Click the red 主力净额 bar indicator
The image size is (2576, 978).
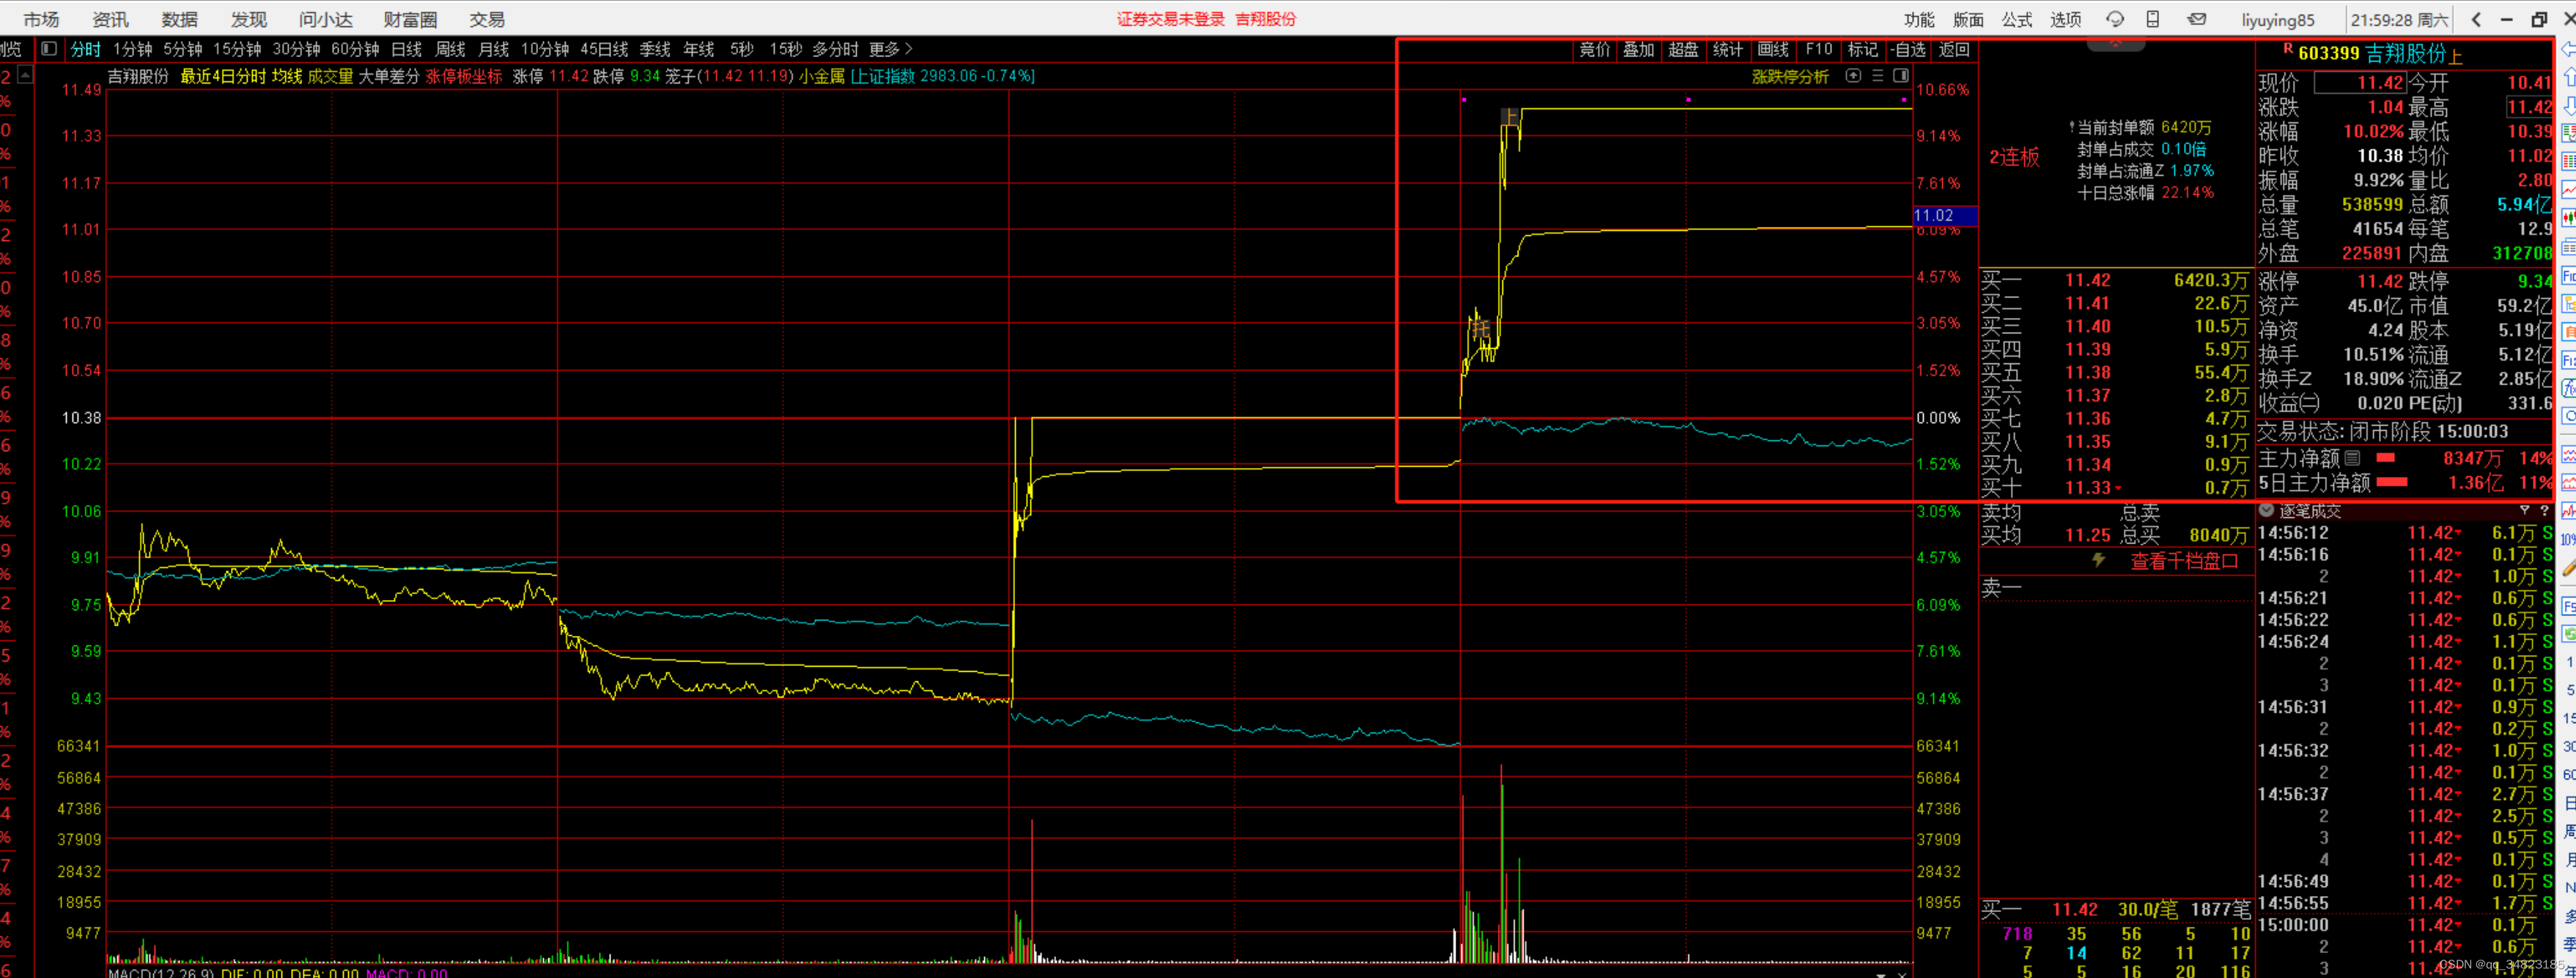[2385, 458]
